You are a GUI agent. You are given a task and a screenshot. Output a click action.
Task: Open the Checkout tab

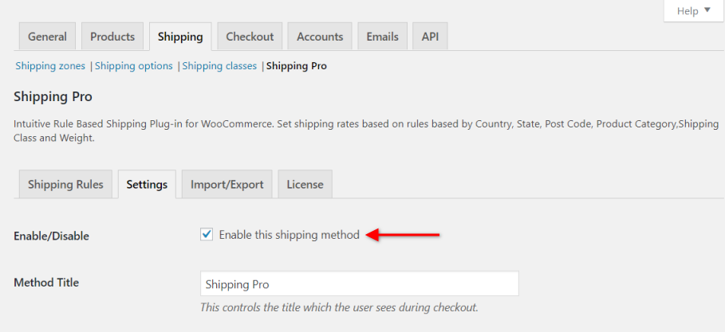250,37
